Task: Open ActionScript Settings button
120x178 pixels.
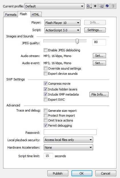Action: (x=95, y=30)
